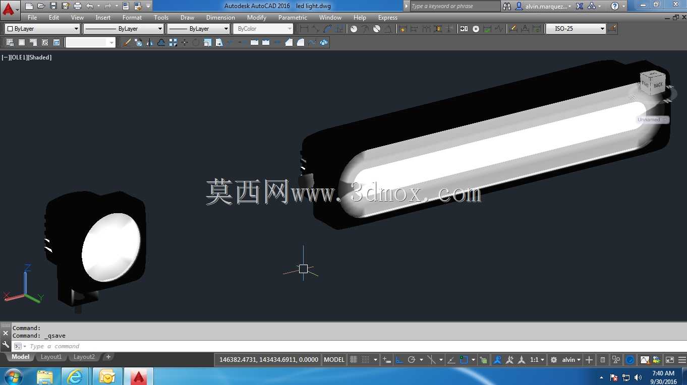The height and width of the screenshot is (385, 687).
Task: Click the Dimension Style icon beside ISO-25
Action: (612, 29)
